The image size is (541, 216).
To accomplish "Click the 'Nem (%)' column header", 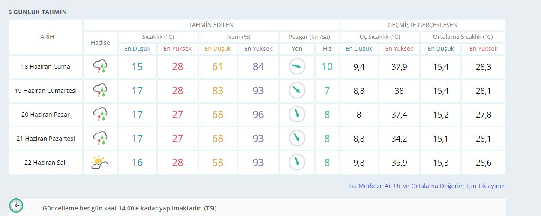I will [x=238, y=37].
